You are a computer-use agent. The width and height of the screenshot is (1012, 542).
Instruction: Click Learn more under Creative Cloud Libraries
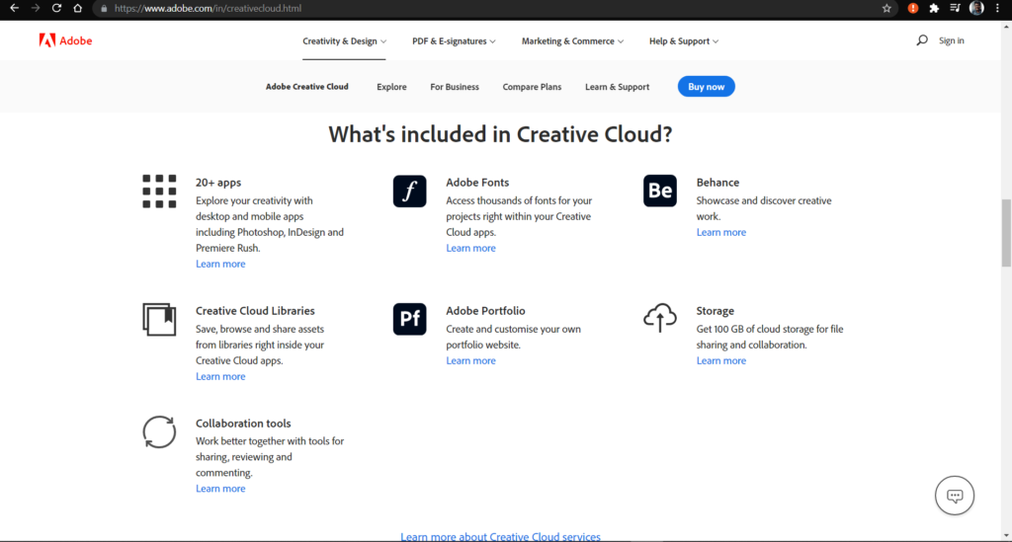point(220,376)
